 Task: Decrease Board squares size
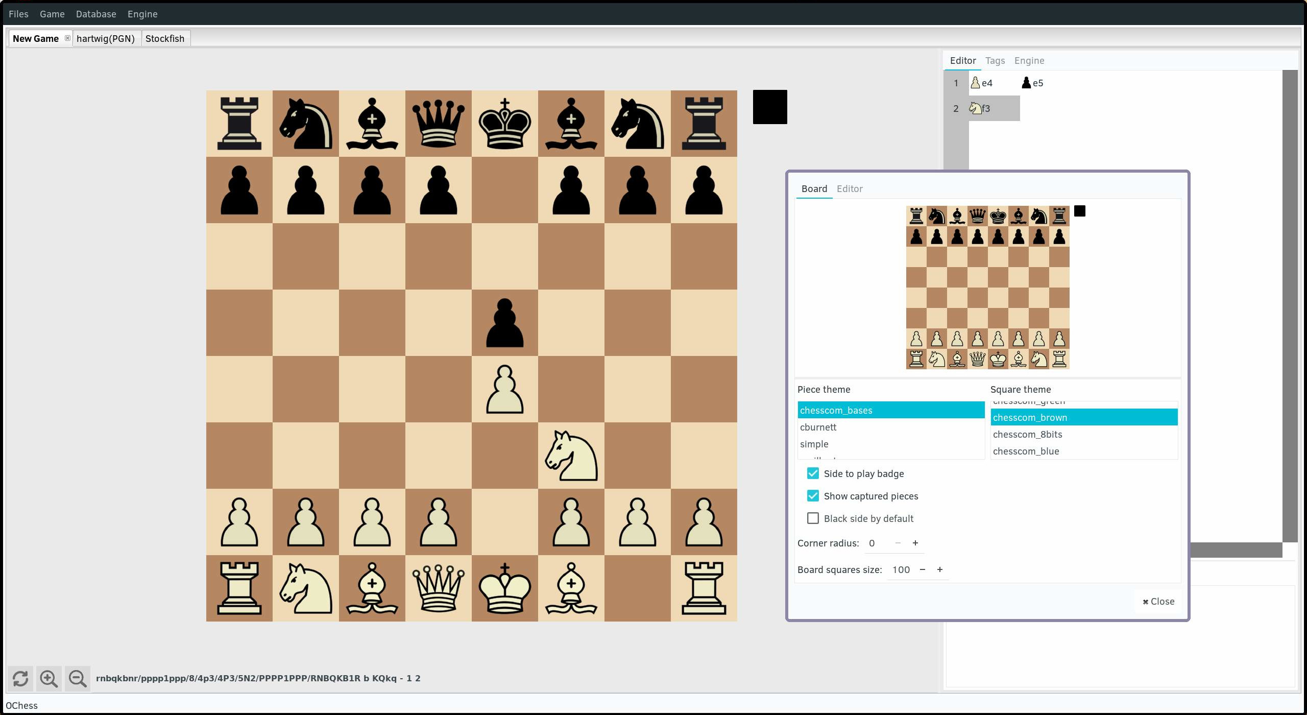pyautogui.click(x=922, y=569)
